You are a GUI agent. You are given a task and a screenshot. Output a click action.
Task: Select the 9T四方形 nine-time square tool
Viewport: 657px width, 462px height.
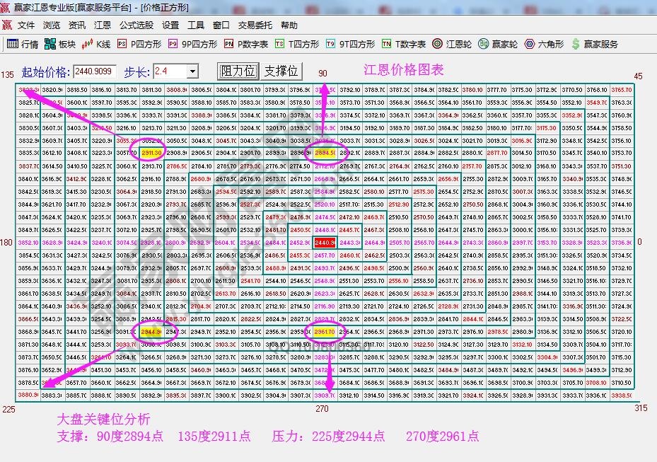pos(346,43)
